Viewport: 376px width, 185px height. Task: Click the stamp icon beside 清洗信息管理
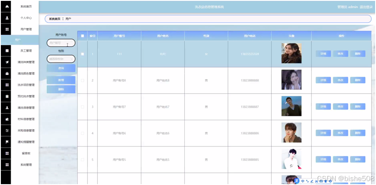pyautogui.click(x=7, y=107)
